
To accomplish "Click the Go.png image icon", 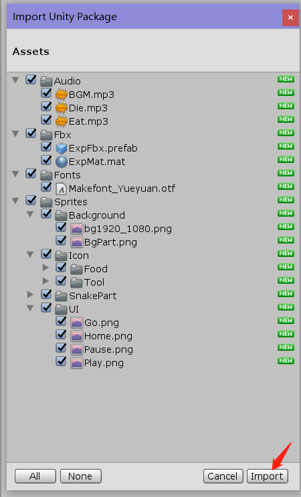I will point(76,323).
